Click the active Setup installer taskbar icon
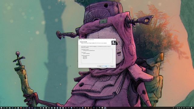The width and height of the screenshot is (194, 109). click(105, 108)
